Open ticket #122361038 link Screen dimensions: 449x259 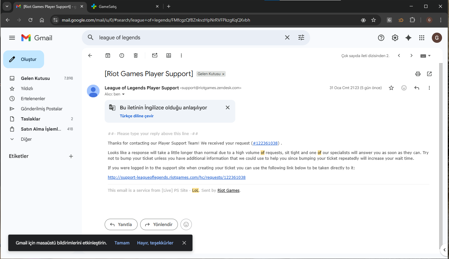click(265, 143)
